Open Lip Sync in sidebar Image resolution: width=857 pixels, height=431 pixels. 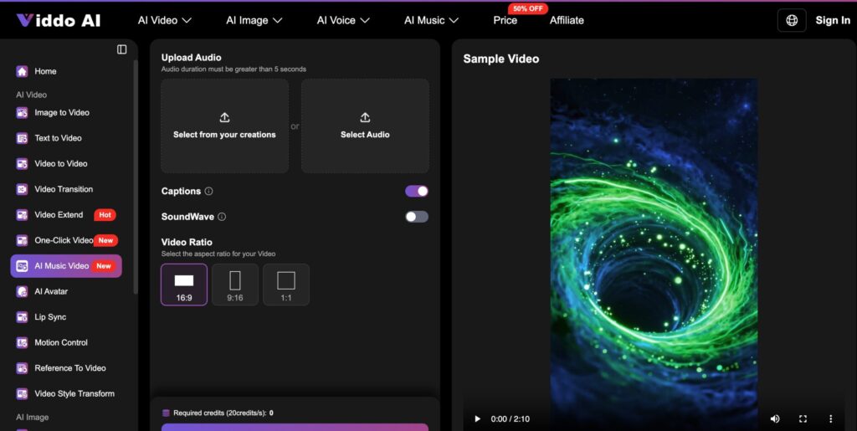click(x=50, y=317)
